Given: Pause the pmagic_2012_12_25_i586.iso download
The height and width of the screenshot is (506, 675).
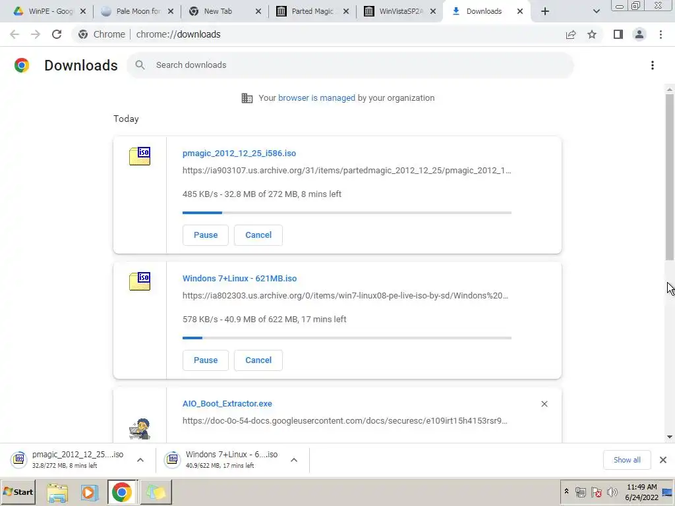Looking at the screenshot, I should pos(206,235).
